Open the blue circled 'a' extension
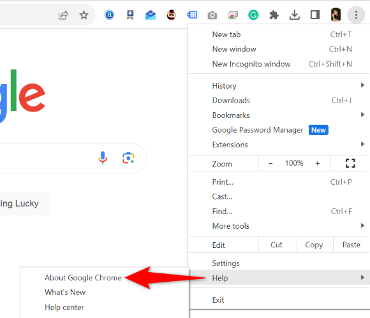This screenshot has height=318, width=370. pos(109,15)
